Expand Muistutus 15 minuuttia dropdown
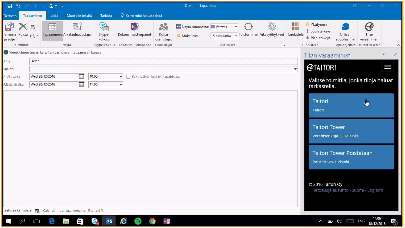 pos(236,36)
